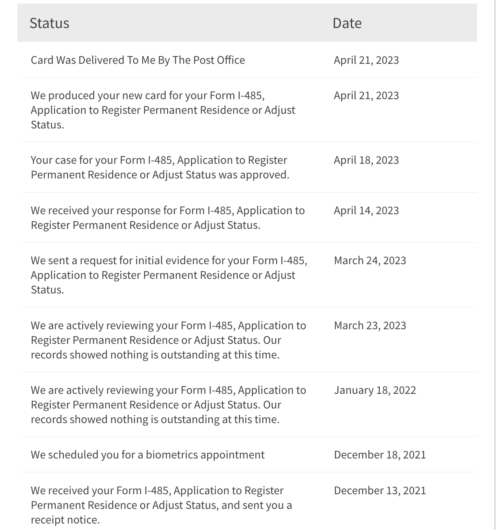Select the 'request for initial evidence' status
The width and height of the screenshot is (496, 530).
169,275
